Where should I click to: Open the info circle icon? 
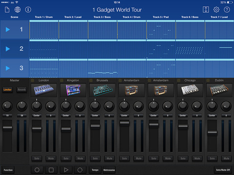[x=28, y=10]
